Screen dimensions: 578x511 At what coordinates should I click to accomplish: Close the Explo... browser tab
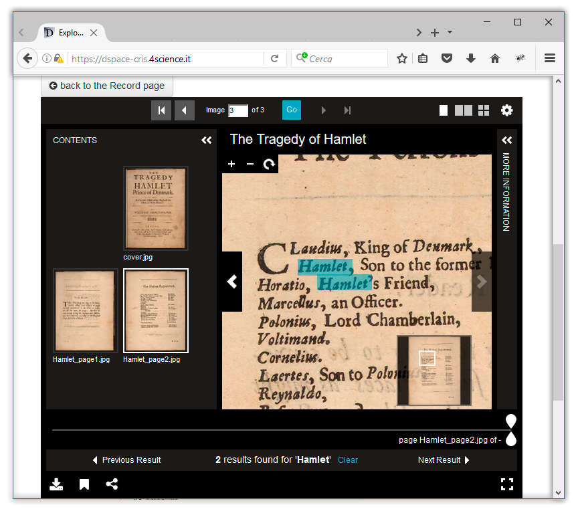94,33
